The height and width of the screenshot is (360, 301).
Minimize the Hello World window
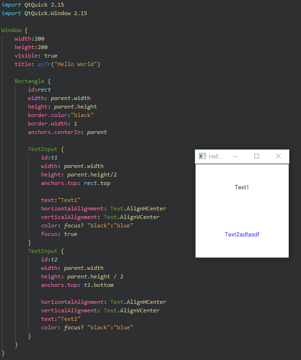pyautogui.click(x=236, y=156)
